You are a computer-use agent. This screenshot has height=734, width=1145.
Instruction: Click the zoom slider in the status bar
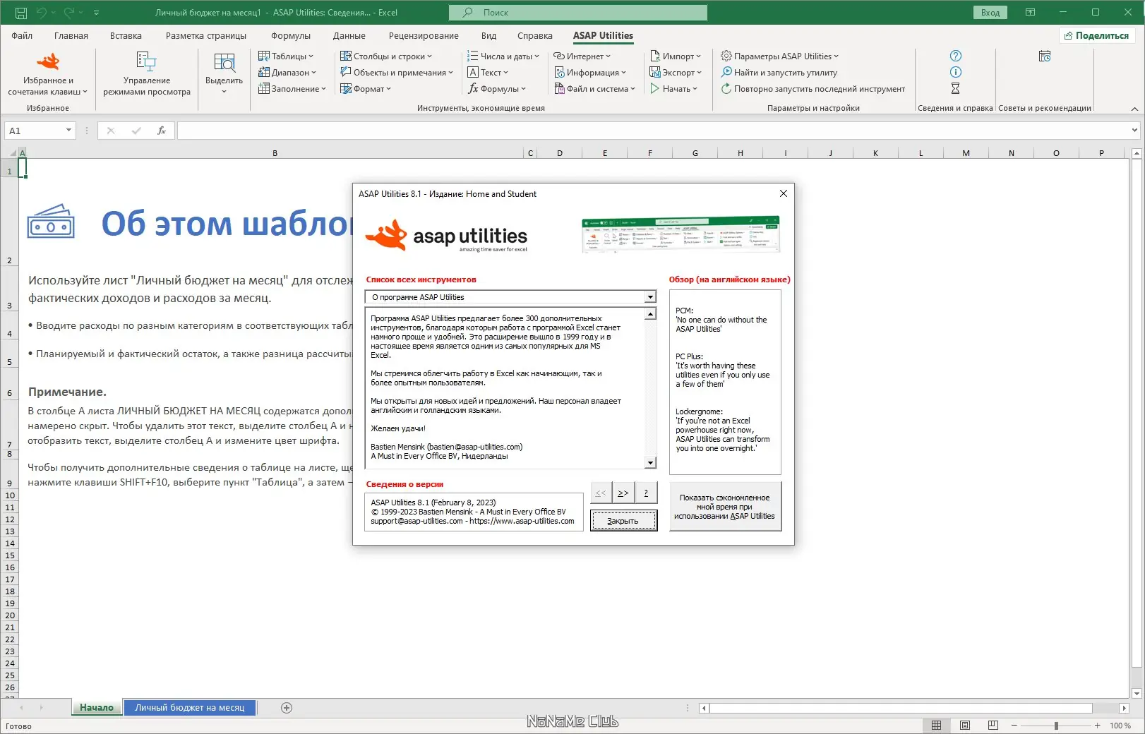pos(1056,726)
